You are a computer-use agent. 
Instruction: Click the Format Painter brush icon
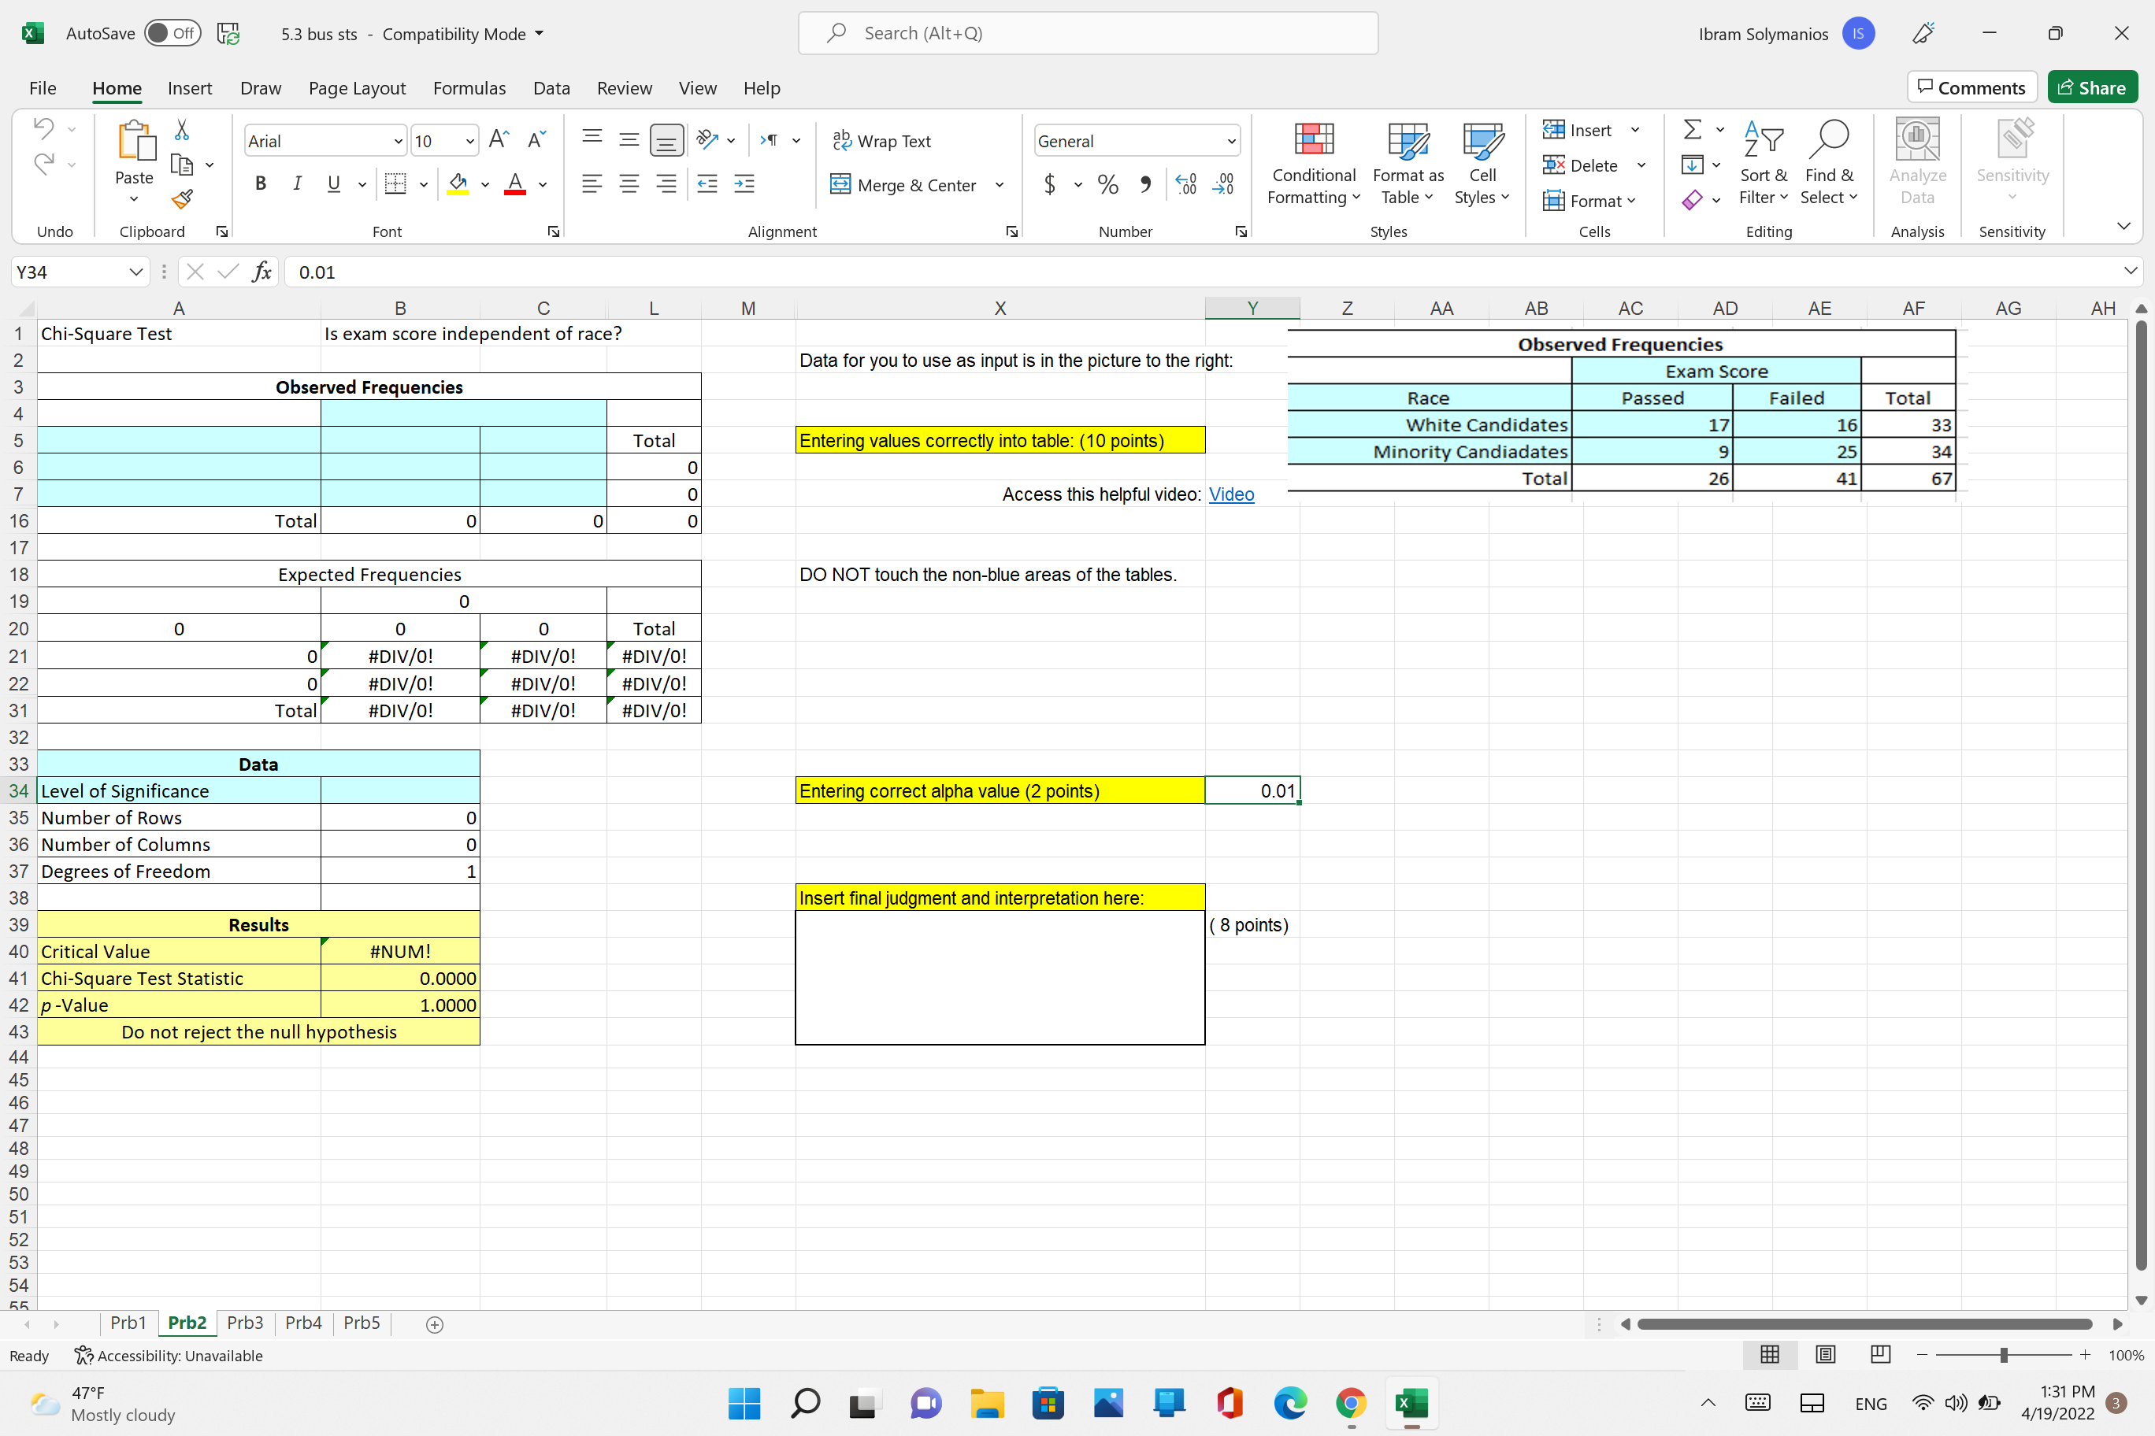[x=181, y=198]
